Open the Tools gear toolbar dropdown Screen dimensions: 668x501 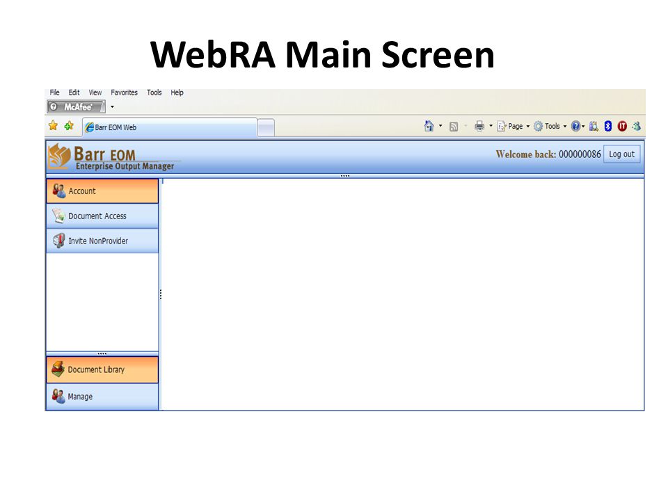pyautogui.click(x=550, y=126)
